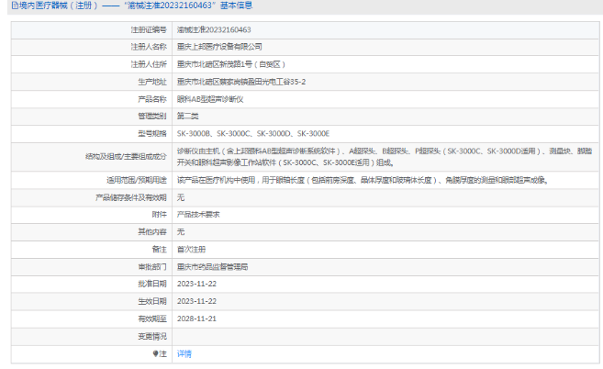Click the document icon beside the page title

[x=6, y=6]
